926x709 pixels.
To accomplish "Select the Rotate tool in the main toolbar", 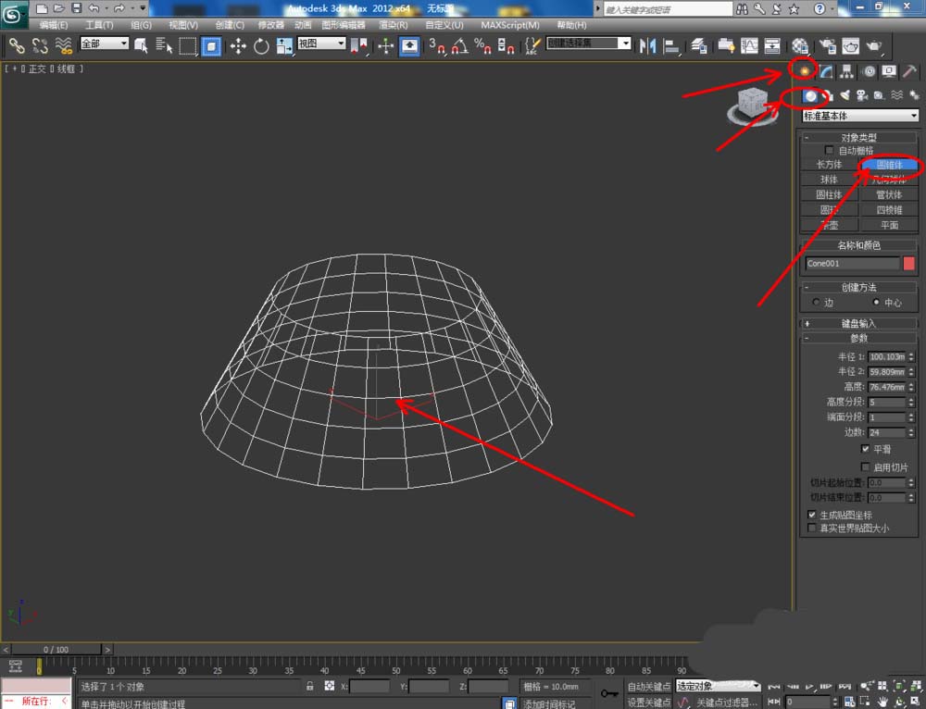I will 261,45.
